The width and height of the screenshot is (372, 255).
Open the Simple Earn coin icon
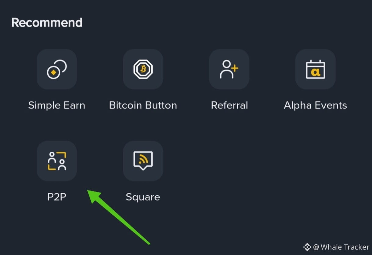[57, 69]
